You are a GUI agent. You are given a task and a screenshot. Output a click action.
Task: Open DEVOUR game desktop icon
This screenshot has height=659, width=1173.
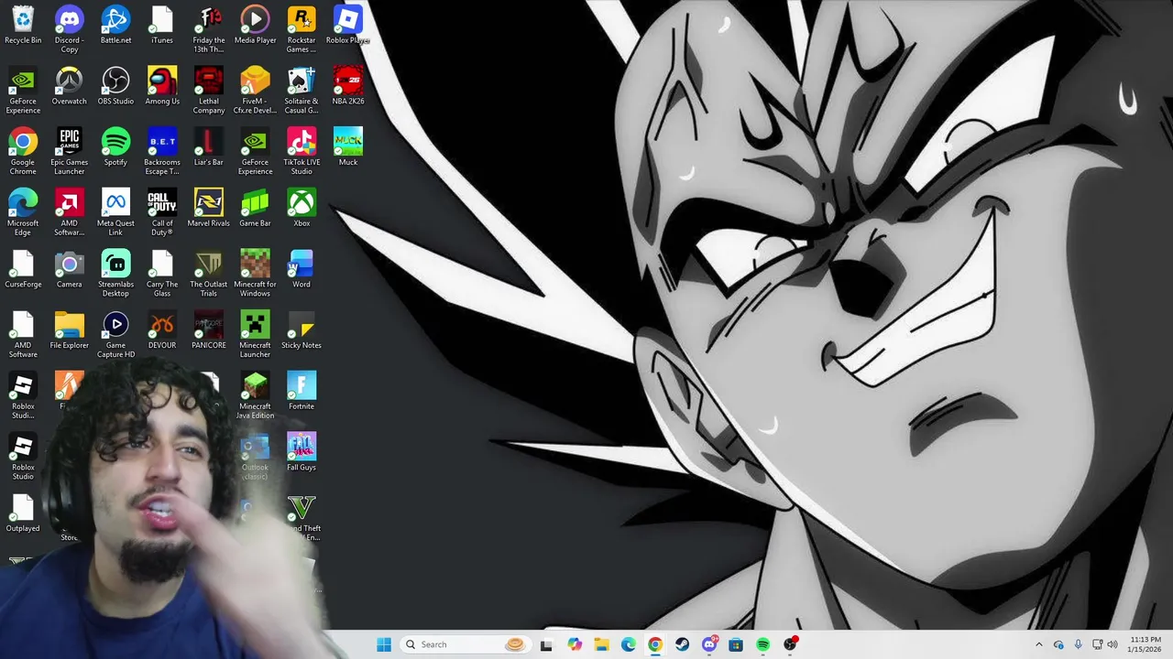(162, 331)
